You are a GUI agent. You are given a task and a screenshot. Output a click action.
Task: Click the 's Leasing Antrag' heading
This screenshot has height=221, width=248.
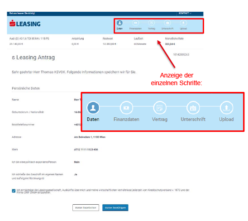click(x=33, y=58)
